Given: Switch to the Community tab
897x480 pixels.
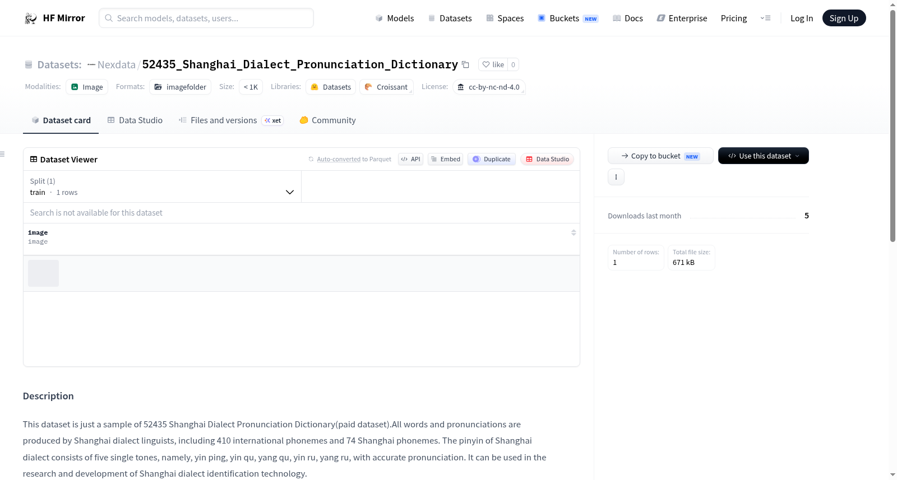Looking at the screenshot, I should (x=327, y=120).
